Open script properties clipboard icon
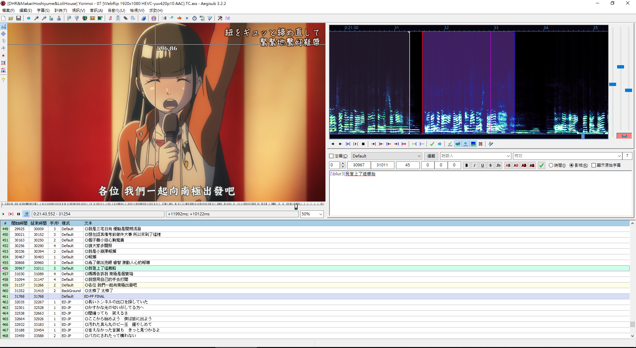 [118, 18]
